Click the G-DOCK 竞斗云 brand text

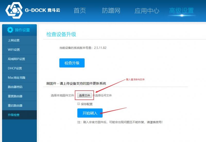coord(42,11)
